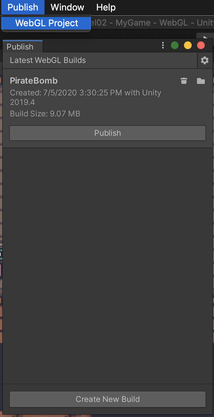
Task: Click the Latest WebGL Builds header
Action: tap(48, 60)
